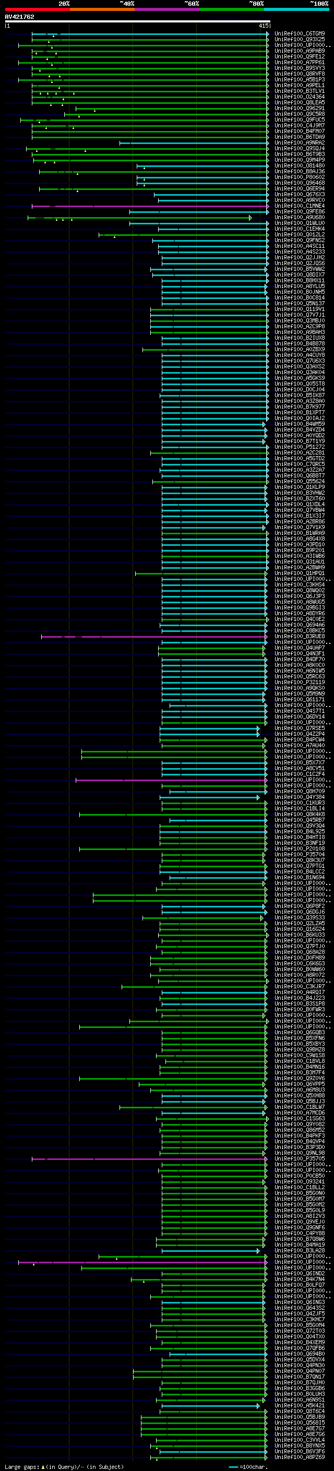Select hit label UniRef100_B3TLV1
This screenshot has height=1471, width=334.
pyautogui.click(x=300, y=91)
